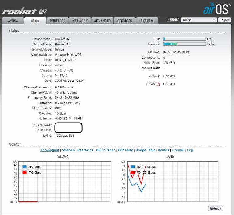Open the Interfaces monitor link

point(85,150)
